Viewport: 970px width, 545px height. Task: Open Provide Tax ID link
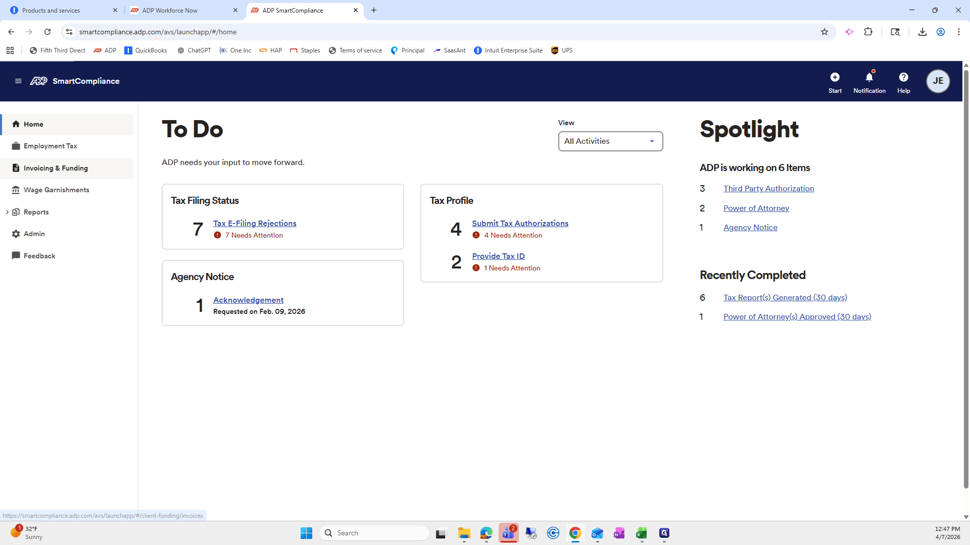coord(498,256)
